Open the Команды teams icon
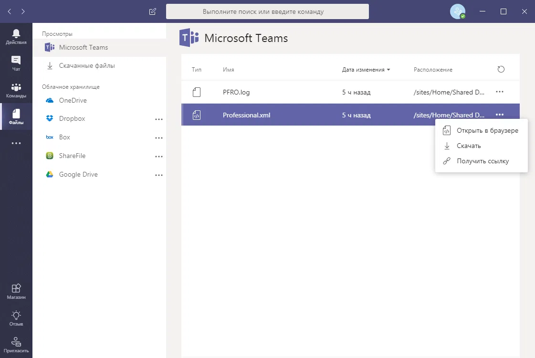The width and height of the screenshot is (535, 358). 16,90
